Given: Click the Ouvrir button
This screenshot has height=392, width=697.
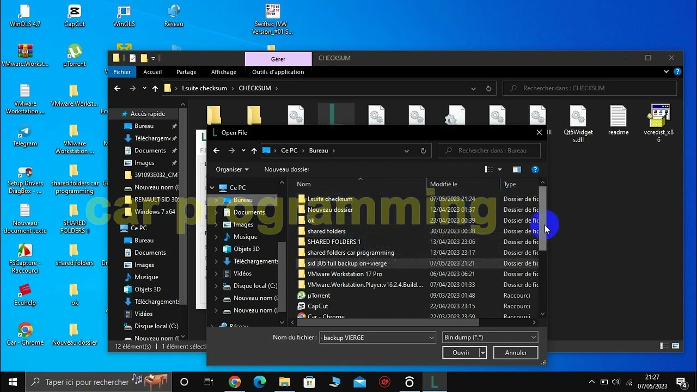Looking at the screenshot, I should click(461, 353).
